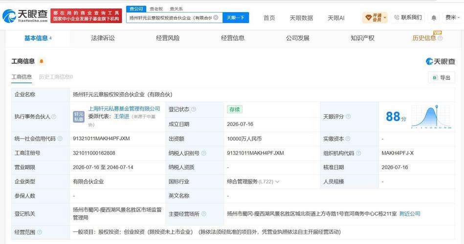Select 有限合伙企业 enterprise type value

pos(88,182)
